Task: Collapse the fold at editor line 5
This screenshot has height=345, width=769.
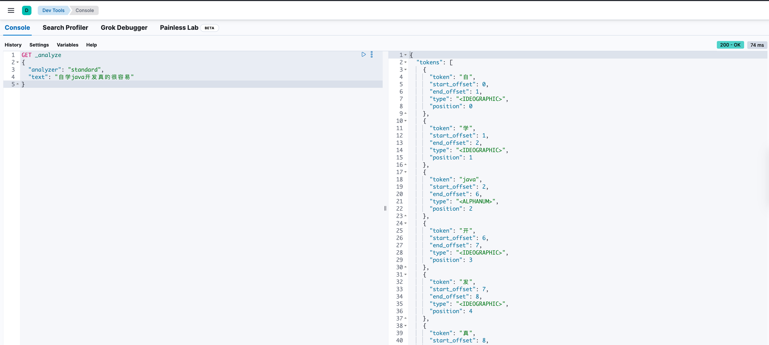Action: [x=18, y=84]
